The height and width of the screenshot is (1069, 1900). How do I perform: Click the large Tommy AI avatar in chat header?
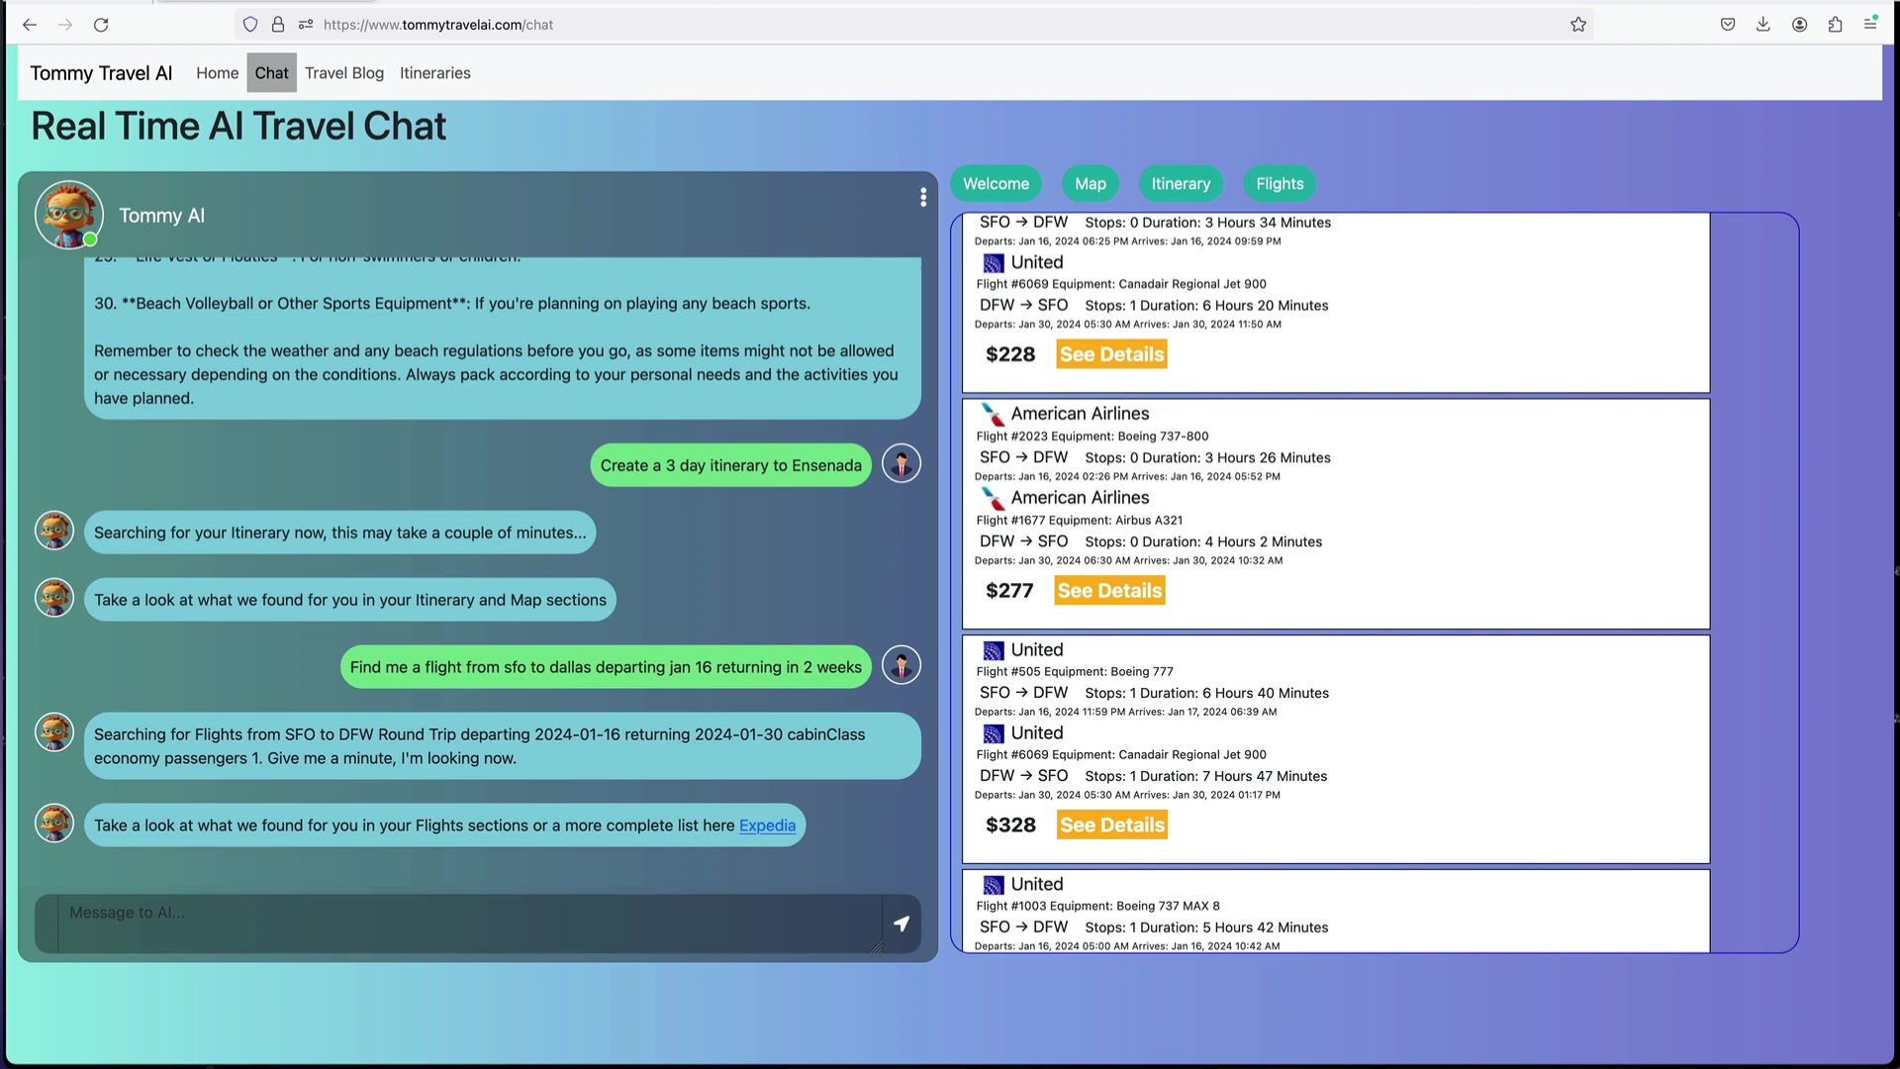[x=69, y=215]
